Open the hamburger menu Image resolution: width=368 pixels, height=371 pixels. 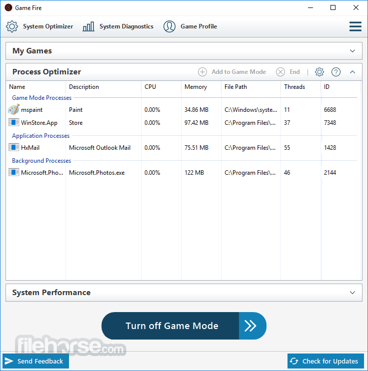click(355, 26)
